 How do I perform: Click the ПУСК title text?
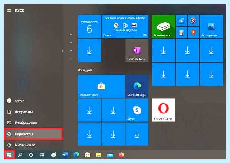[x=19, y=10]
